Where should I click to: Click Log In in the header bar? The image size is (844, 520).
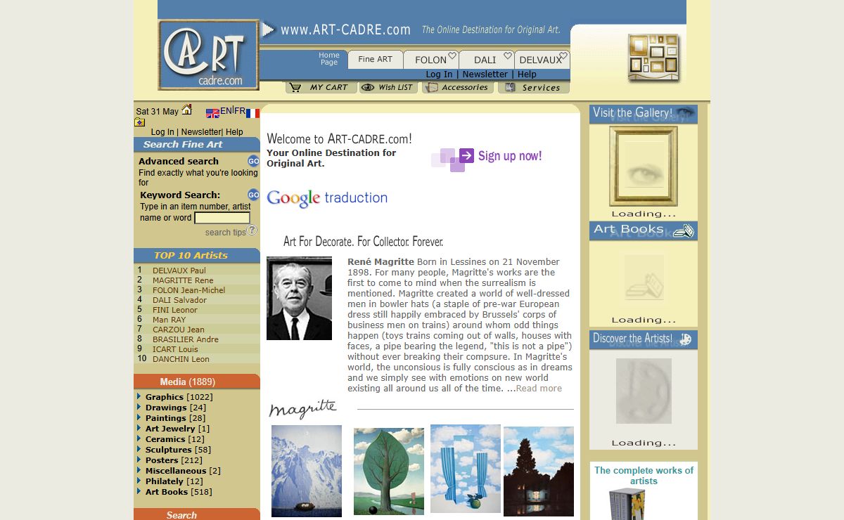tap(439, 74)
